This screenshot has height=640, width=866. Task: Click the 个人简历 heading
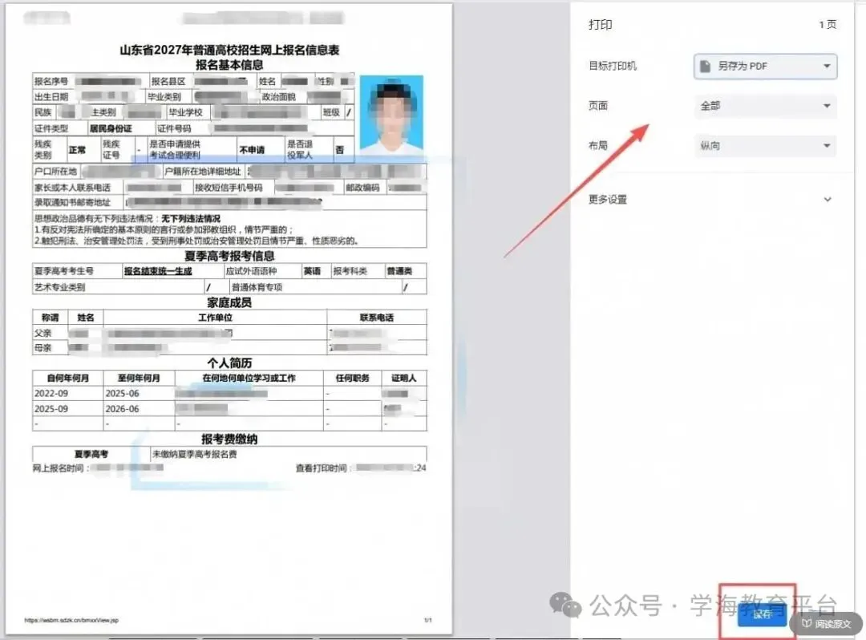point(229,363)
